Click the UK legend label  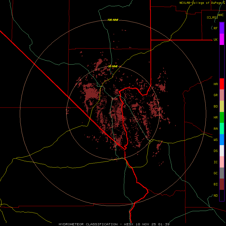(215, 39)
